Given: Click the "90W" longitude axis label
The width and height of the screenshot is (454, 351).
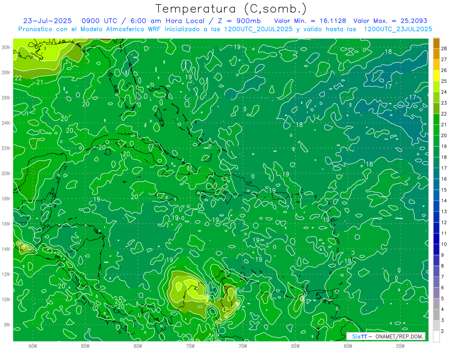Looking at the screenshot, I should click(33, 346).
